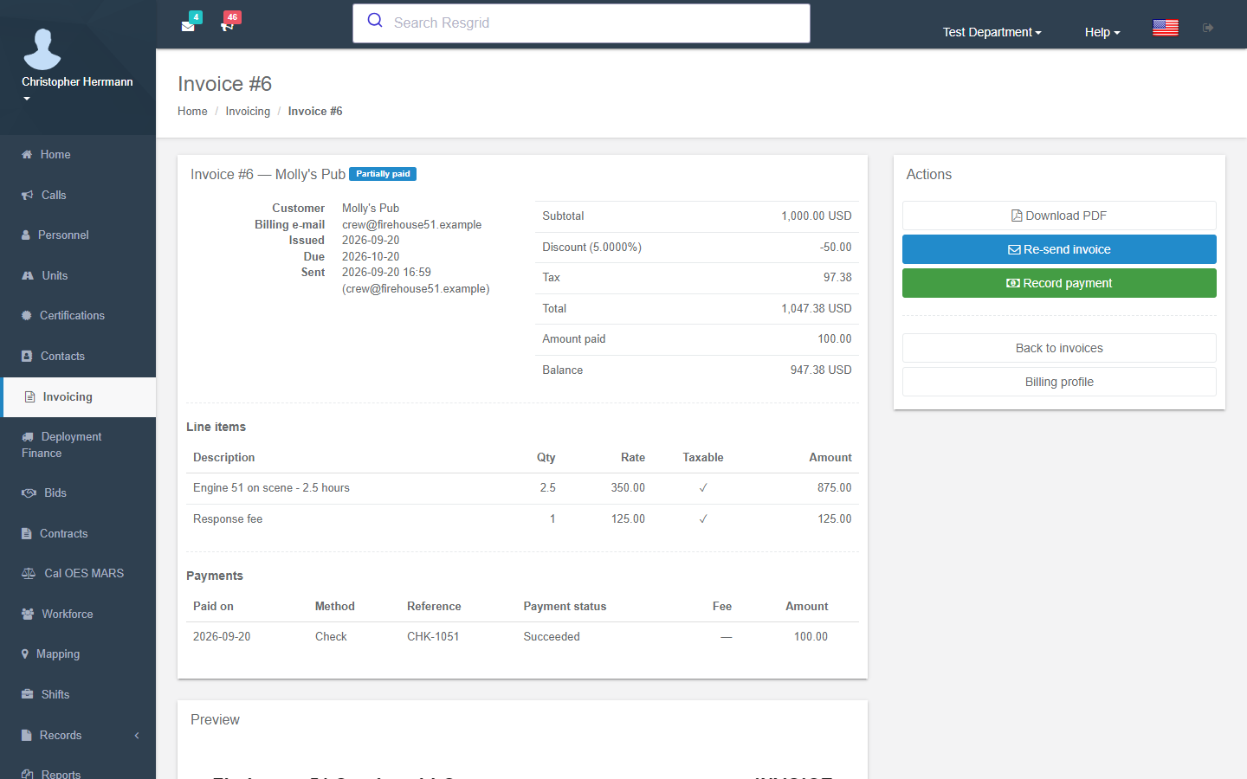Click the 1,047.38 USD total value

pos(817,309)
